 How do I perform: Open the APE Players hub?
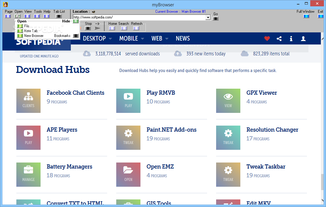point(62,130)
